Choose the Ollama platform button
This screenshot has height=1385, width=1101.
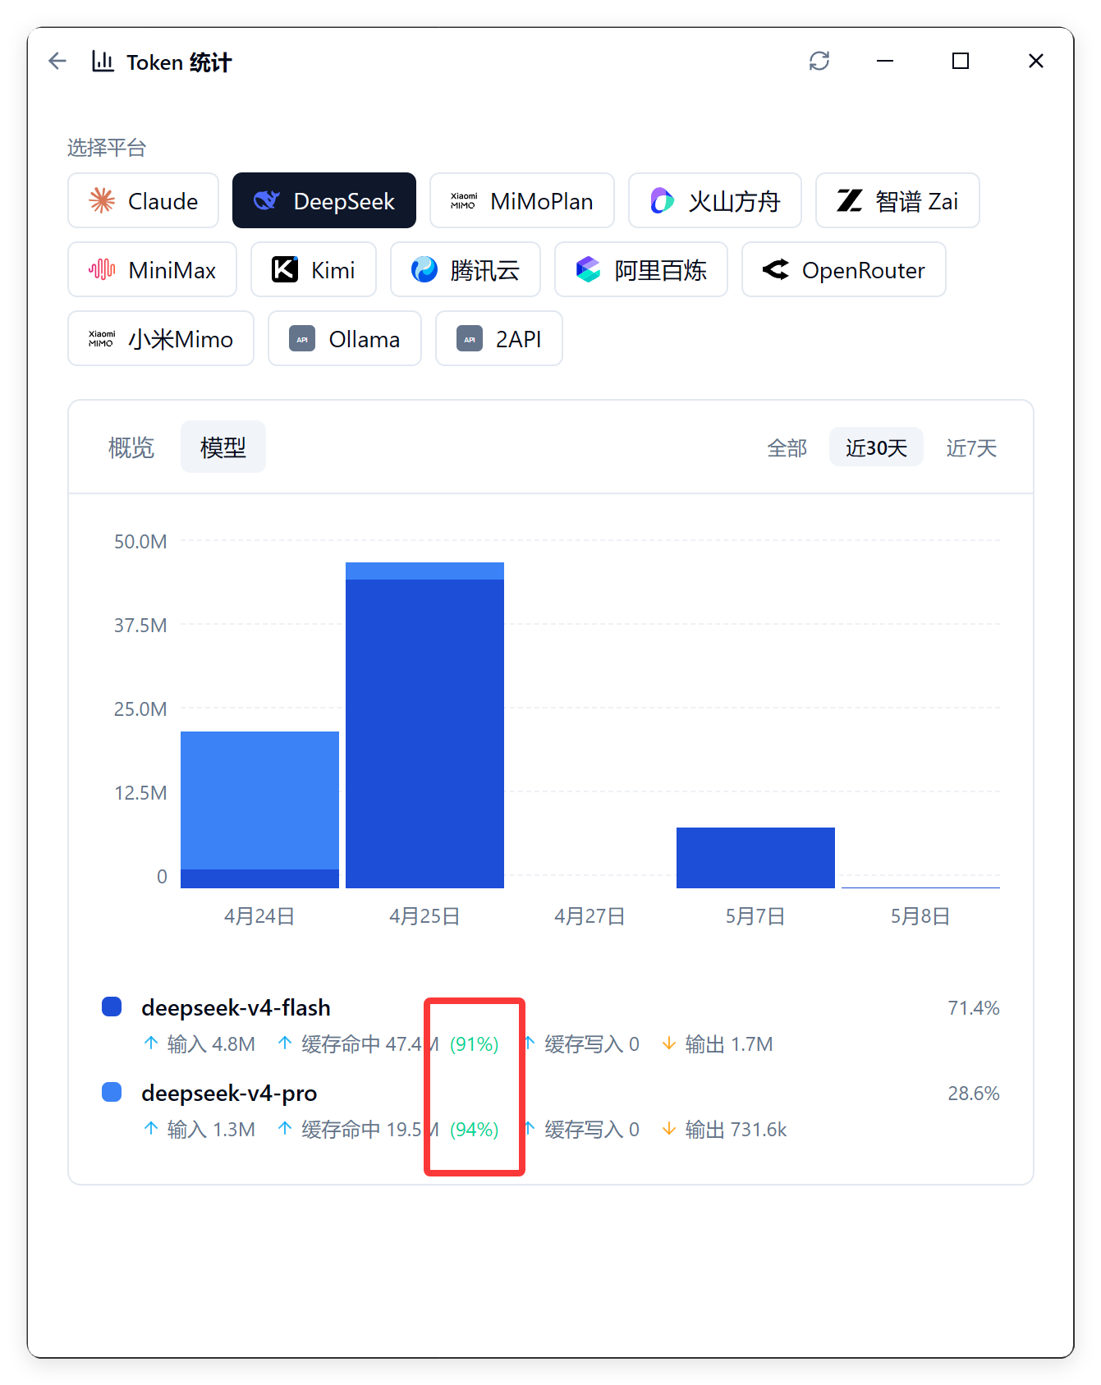tap(345, 338)
